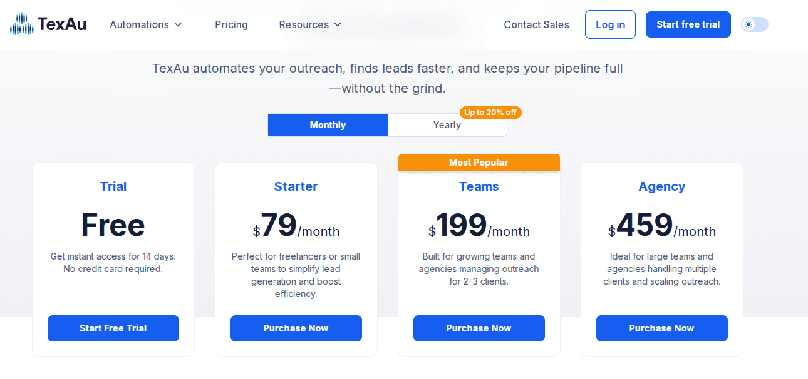The width and height of the screenshot is (808, 379).
Task: Click Start Free Trial on Trial plan
Action: click(113, 328)
